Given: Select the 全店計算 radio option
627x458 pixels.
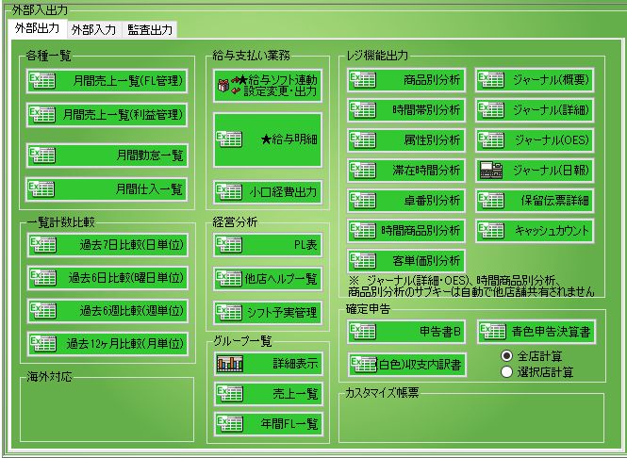Looking at the screenshot, I should 507,355.
